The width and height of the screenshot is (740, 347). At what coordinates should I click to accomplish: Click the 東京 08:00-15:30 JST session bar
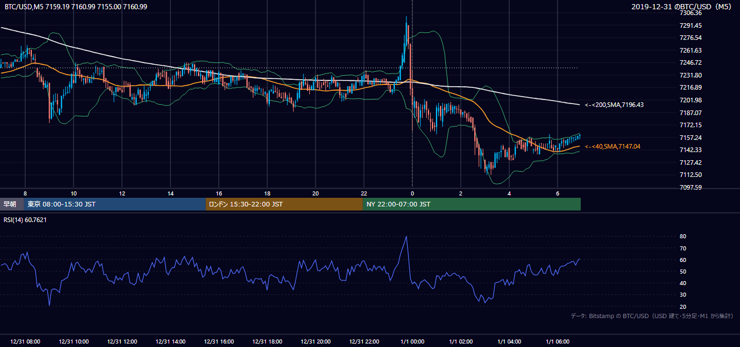tap(115, 204)
